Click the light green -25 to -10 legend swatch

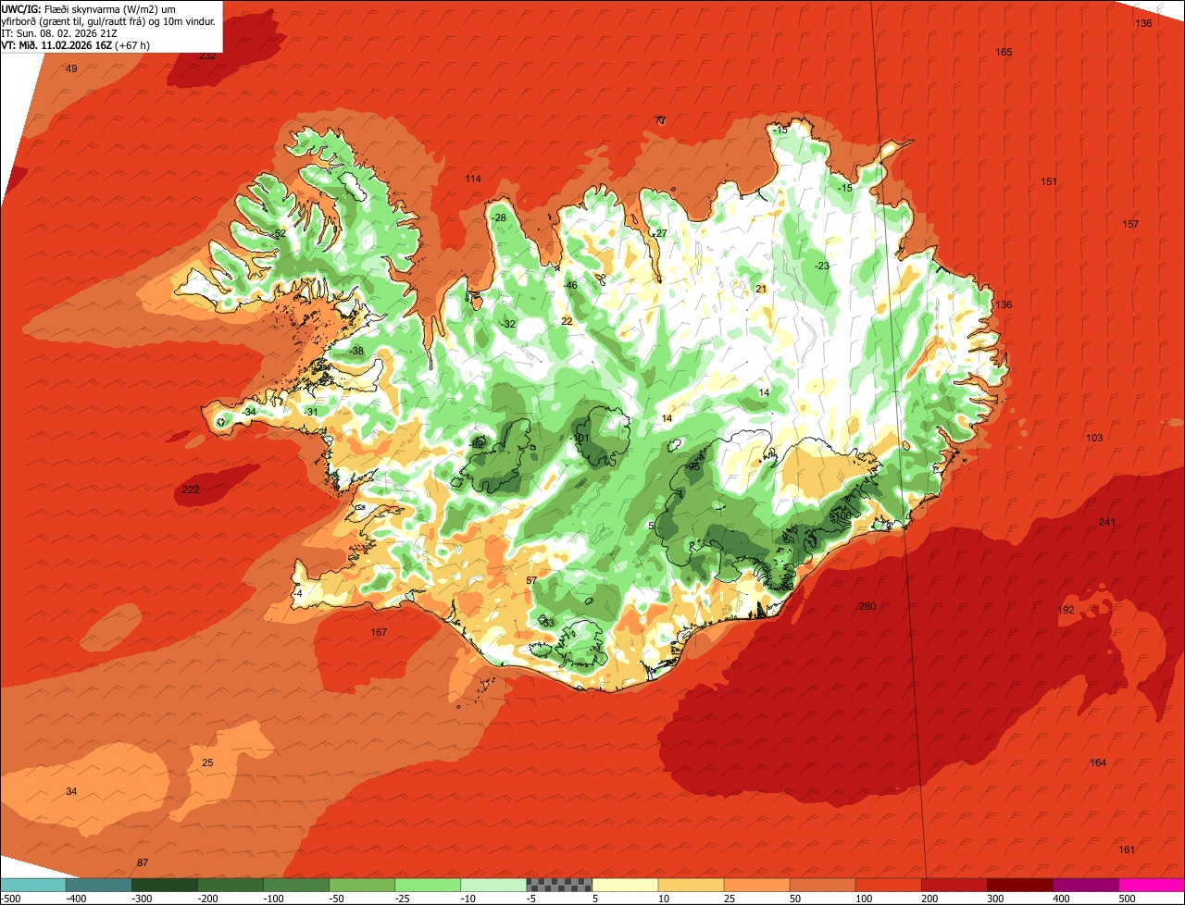(x=428, y=885)
